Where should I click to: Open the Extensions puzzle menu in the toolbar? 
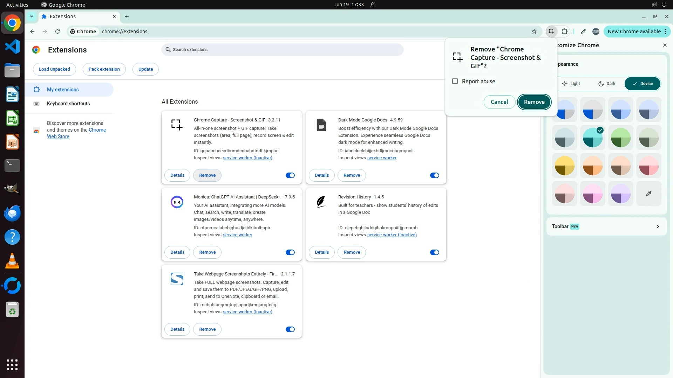click(564, 31)
